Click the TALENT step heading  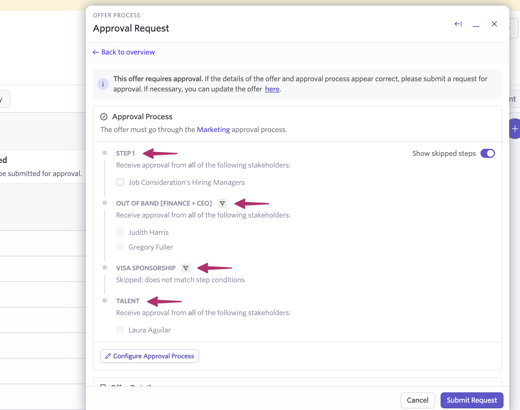coord(128,301)
